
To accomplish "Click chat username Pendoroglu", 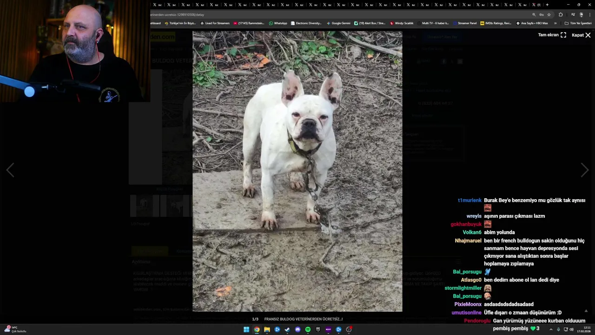I will tap(477, 321).
